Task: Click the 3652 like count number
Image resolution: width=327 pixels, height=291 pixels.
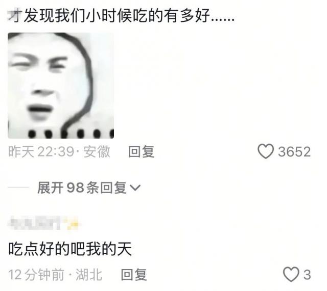Action: (294, 152)
